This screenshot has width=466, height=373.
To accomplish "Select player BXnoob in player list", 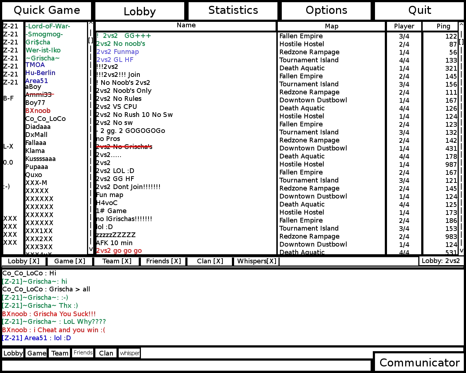I will 38,111.
